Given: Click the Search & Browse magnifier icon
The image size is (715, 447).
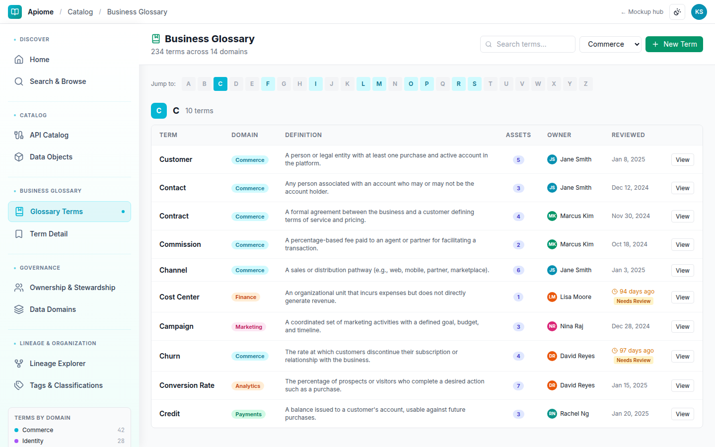Looking at the screenshot, I should pos(19,81).
